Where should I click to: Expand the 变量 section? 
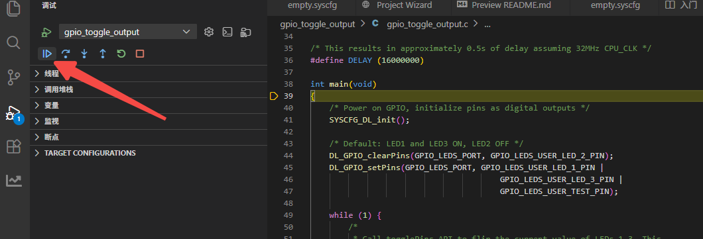(x=149, y=106)
